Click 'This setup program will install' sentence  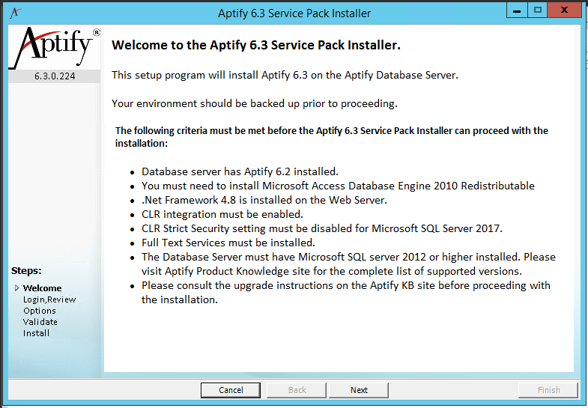point(285,75)
